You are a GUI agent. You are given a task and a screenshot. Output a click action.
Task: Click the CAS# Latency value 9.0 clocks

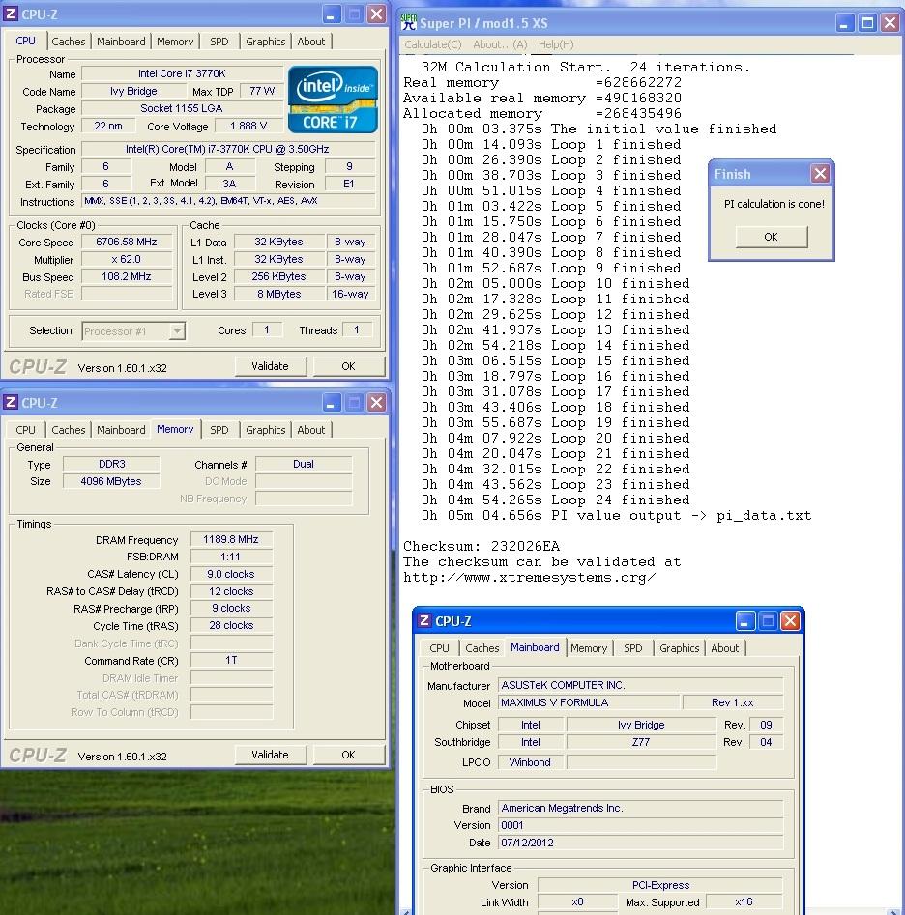click(x=231, y=574)
